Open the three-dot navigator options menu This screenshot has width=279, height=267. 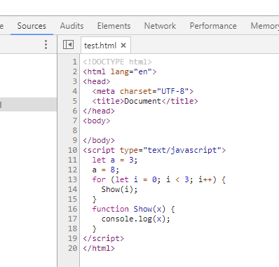[x=46, y=44]
